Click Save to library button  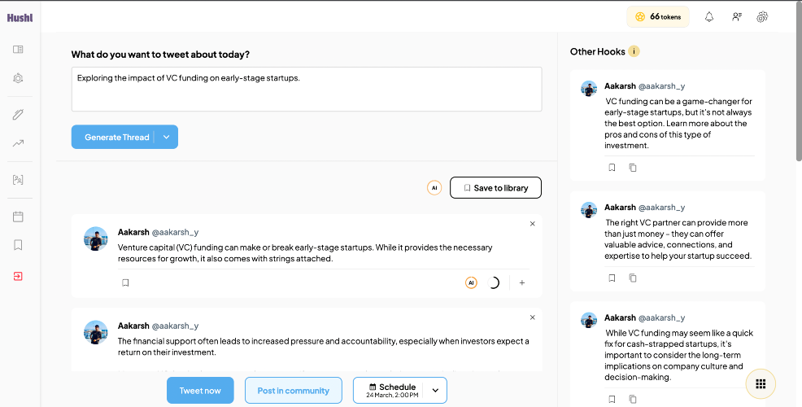click(495, 188)
